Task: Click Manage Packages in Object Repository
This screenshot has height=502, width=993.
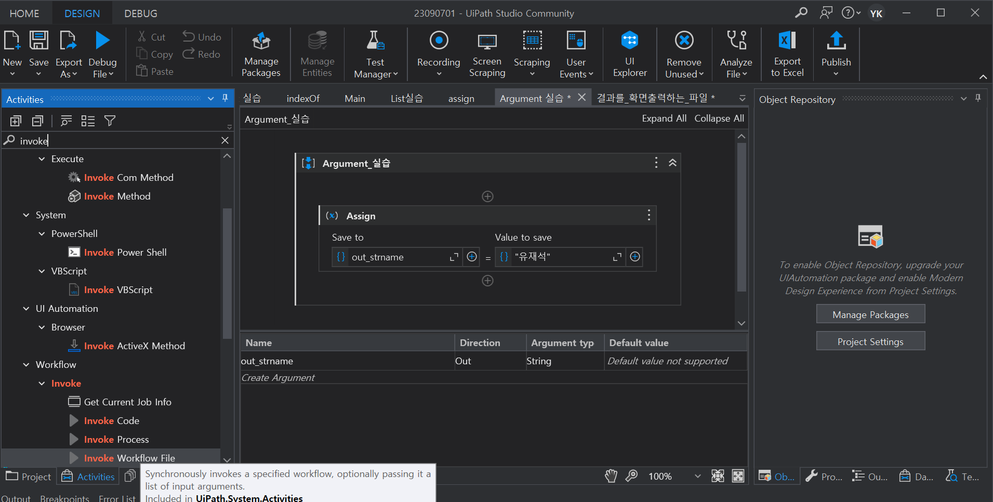Action: pyautogui.click(x=870, y=314)
